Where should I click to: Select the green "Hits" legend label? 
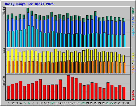pos(133,11)
